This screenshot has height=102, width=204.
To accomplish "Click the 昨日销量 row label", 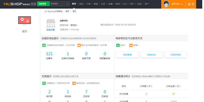I will pyautogui.click(x=124, y=94).
